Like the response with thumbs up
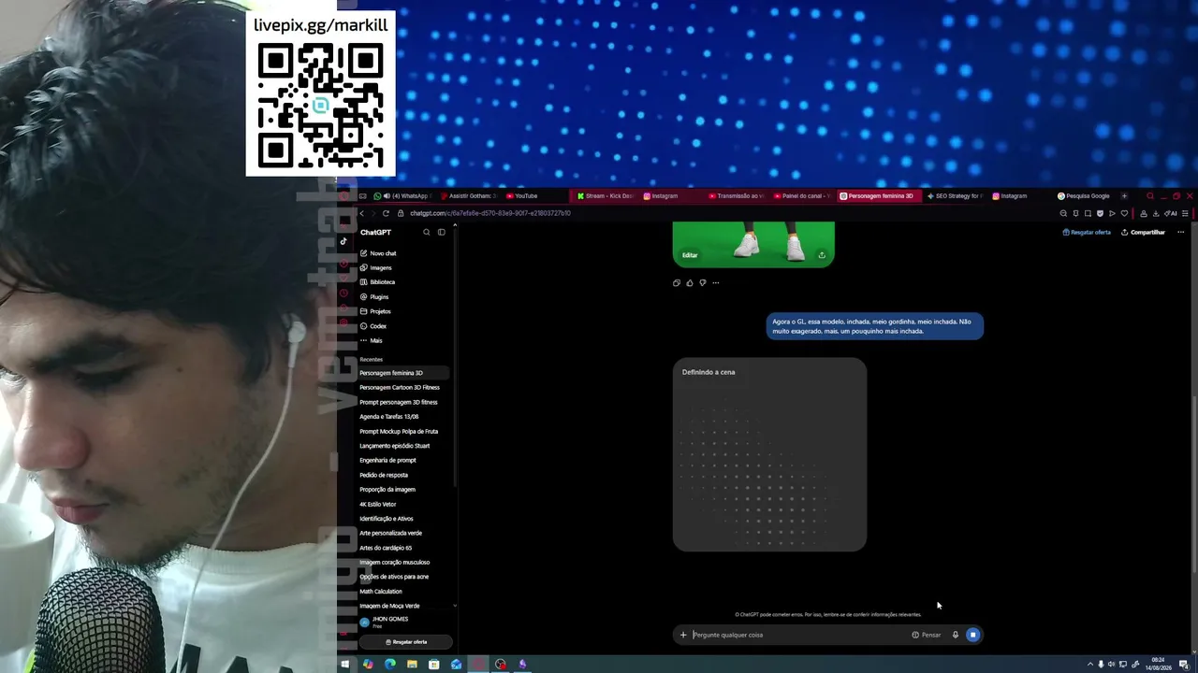The image size is (1198, 673). (x=690, y=283)
